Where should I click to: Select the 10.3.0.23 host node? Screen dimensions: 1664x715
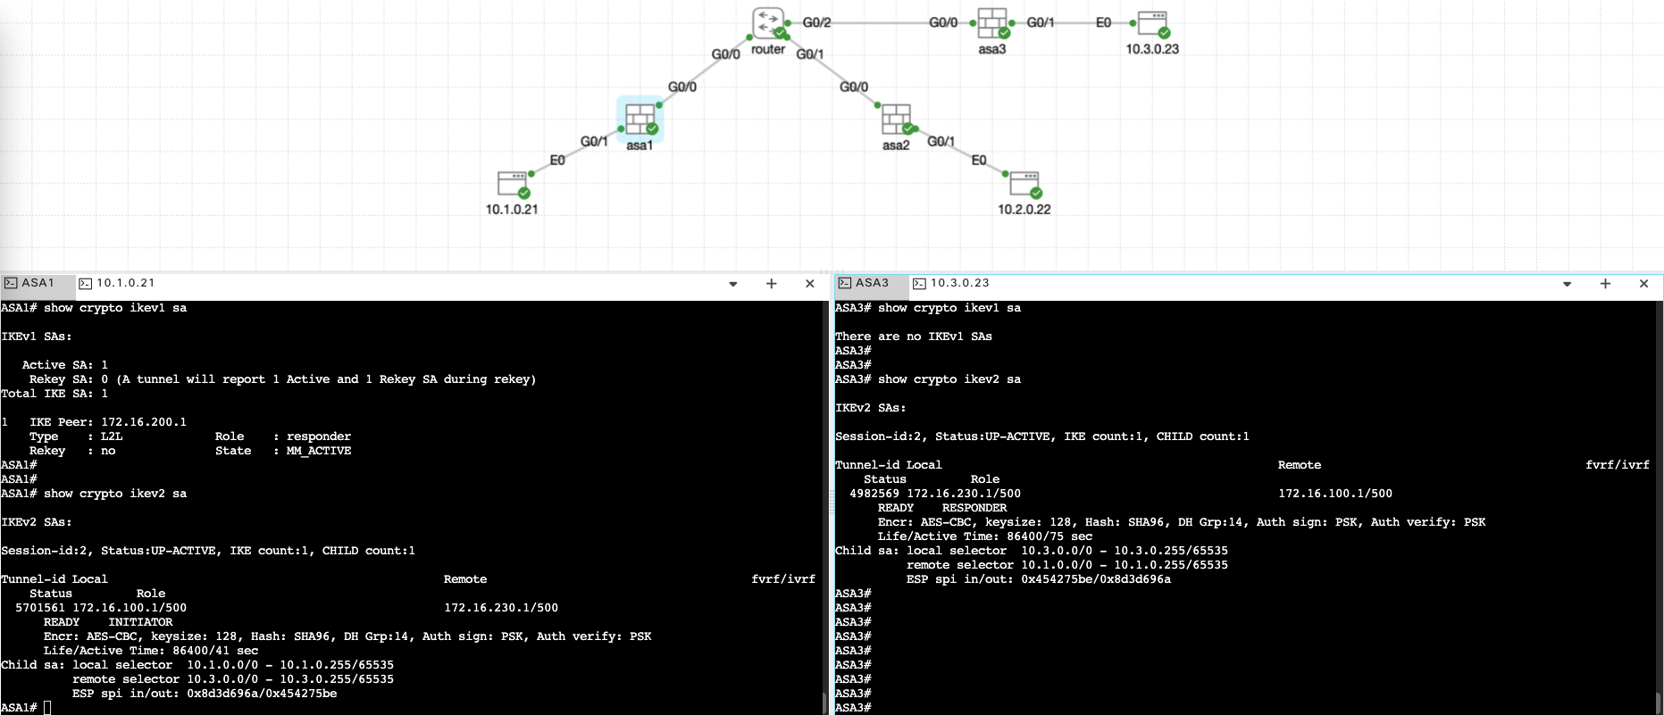(1152, 23)
